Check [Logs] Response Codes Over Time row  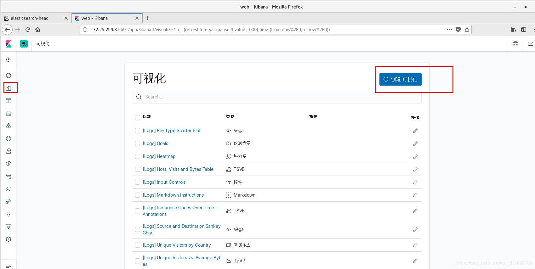point(138,211)
